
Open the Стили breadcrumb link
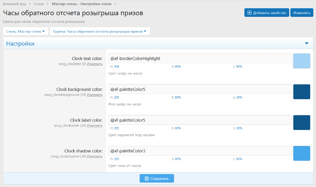(39, 4)
